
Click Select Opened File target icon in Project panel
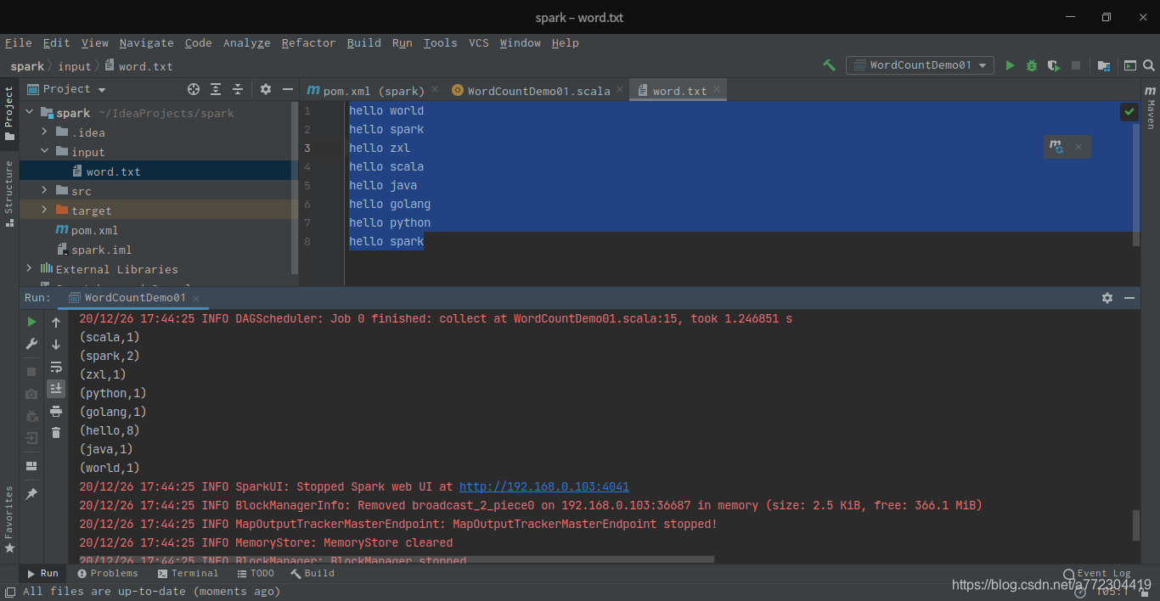(x=194, y=89)
